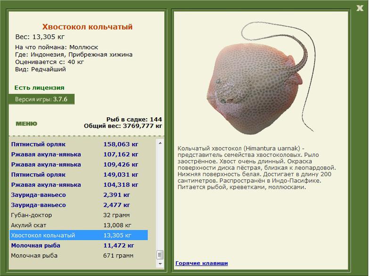Select Заурида-ваньесо 2,477 кг row
The width and height of the screenshot is (377, 276).
79,205
